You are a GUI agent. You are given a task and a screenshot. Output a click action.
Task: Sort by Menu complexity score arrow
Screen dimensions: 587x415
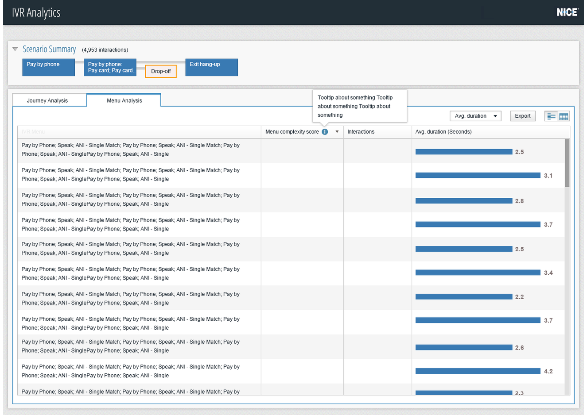click(337, 132)
